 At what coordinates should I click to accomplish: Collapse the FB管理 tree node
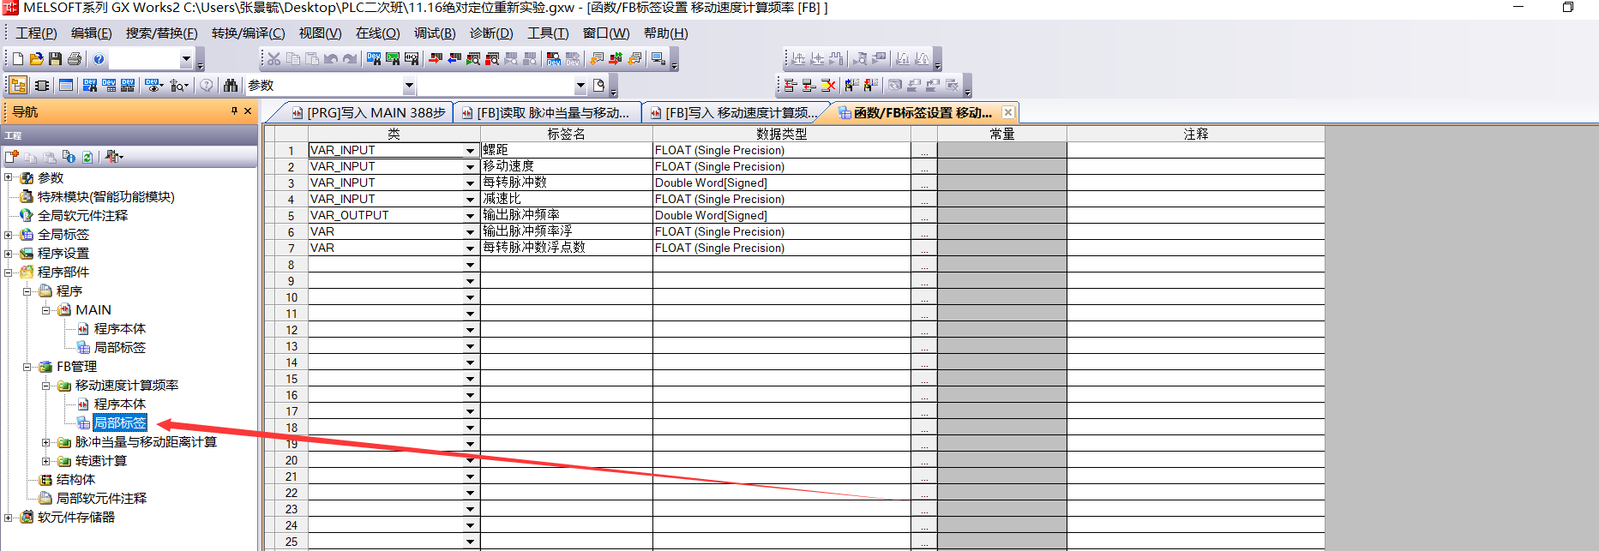[x=27, y=367]
